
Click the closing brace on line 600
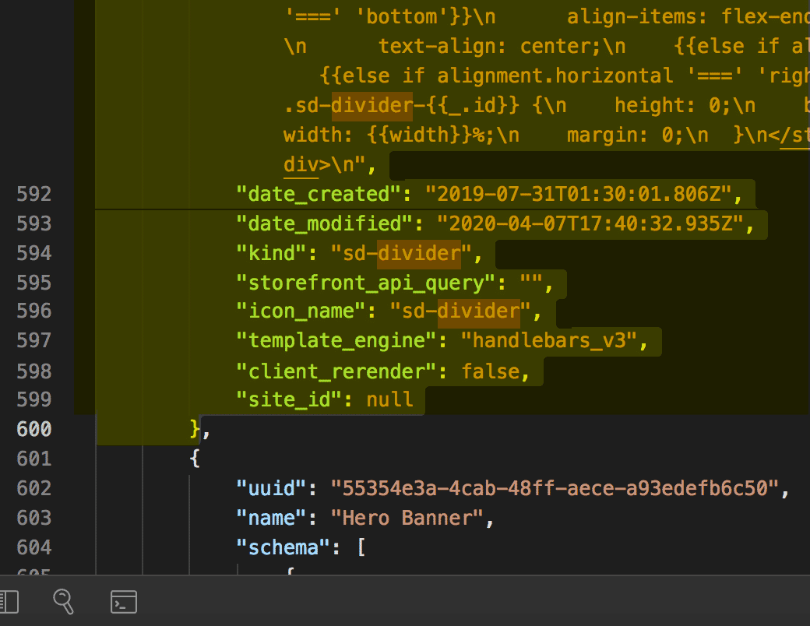point(195,429)
